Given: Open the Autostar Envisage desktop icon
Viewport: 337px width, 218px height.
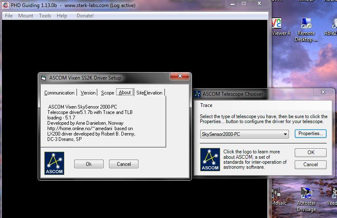Looking at the screenshot, I should pyautogui.click(x=306, y=200).
